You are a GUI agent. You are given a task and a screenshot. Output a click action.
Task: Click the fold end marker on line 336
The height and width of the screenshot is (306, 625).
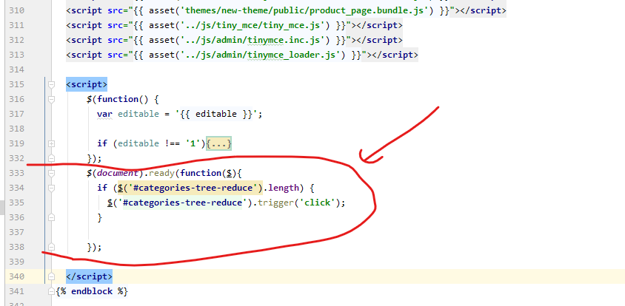click(x=51, y=217)
